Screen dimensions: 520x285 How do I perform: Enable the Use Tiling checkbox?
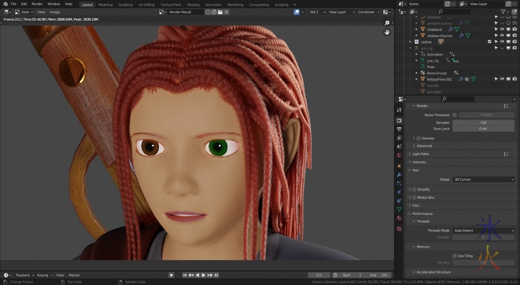(x=454, y=256)
